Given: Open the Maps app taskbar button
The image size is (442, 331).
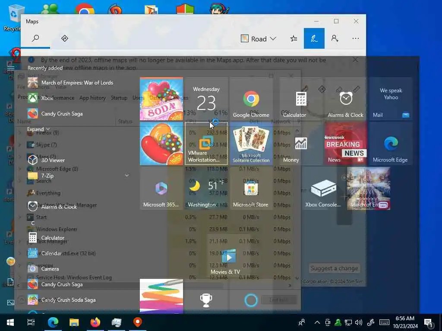Looking at the screenshot, I should coord(138,322).
